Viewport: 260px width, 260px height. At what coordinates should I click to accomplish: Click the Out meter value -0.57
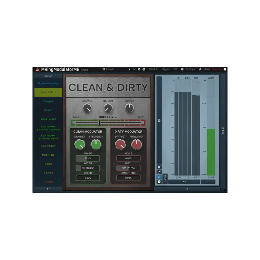[x=196, y=177]
